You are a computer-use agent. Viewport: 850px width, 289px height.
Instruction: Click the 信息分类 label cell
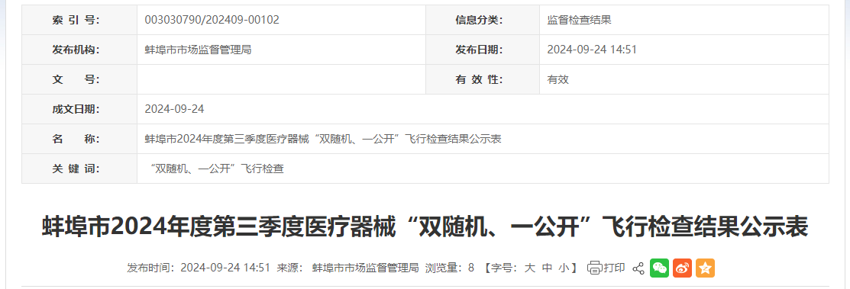tap(483, 20)
